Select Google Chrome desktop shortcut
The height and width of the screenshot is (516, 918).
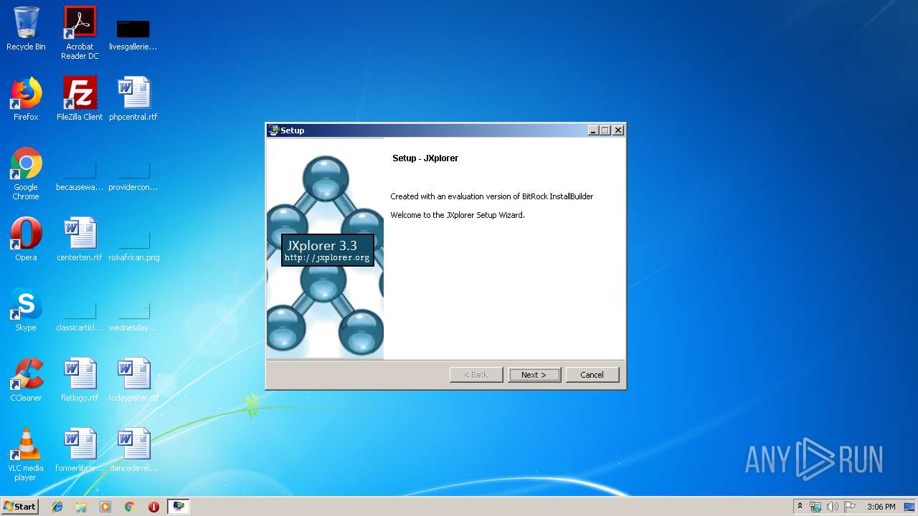[26, 174]
